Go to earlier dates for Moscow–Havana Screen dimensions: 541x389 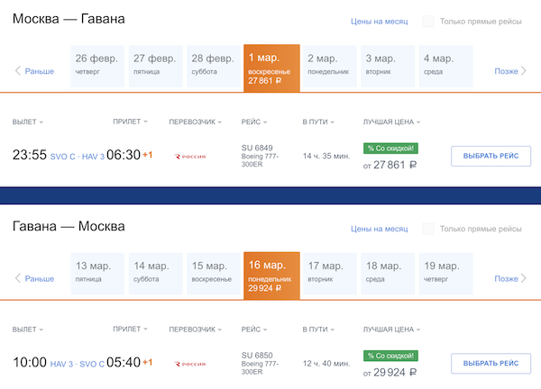point(34,71)
